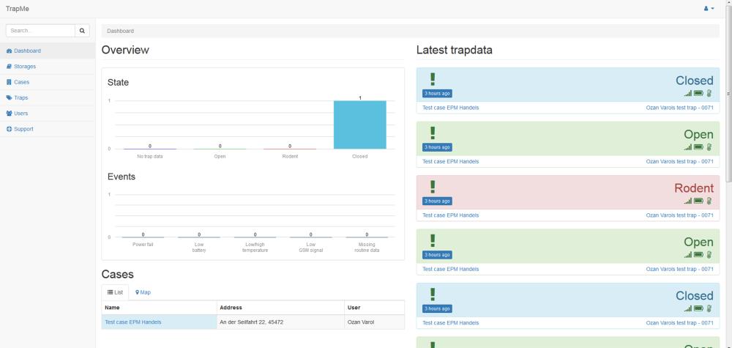Click the 'No trap data' chart label
The image size is (732, 348).
tap(150, 157)
